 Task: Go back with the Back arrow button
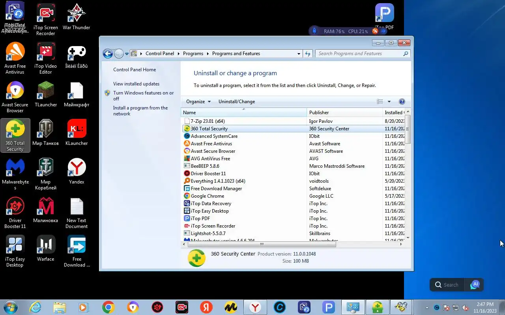(108, 54)
